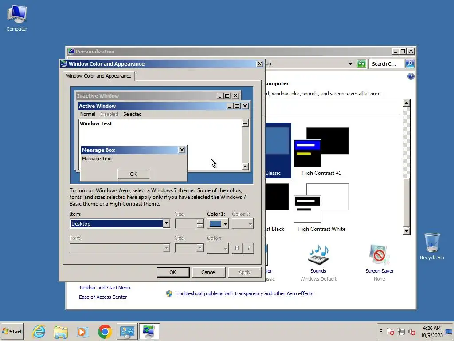This screenshot has height=341, width=454.
Task: Click Show desktop icon in tray
Action: [450, 332]
